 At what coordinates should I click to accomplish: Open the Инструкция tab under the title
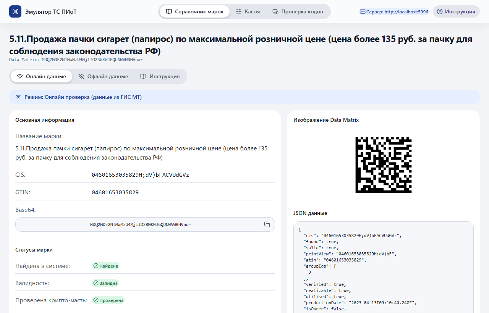(x=160, y=76)
